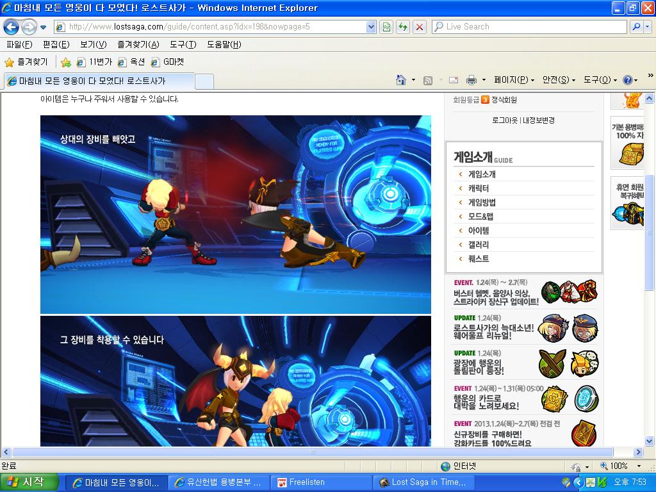
Task: Open the Home page icon in command bar
Action: click(401, 80)
